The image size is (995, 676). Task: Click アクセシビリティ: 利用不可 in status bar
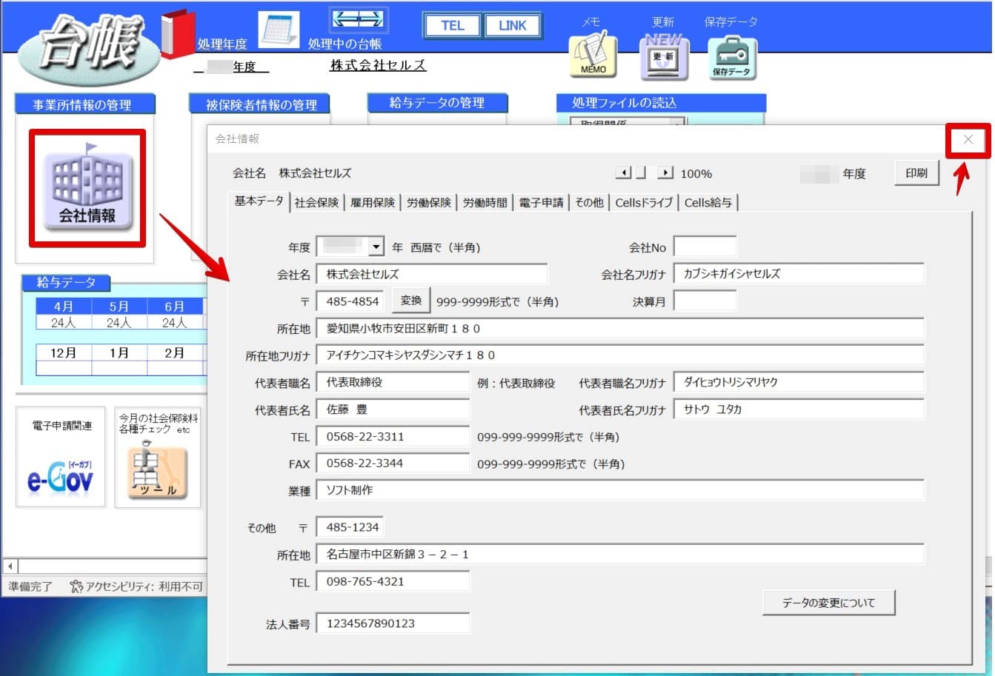[136, 586]
